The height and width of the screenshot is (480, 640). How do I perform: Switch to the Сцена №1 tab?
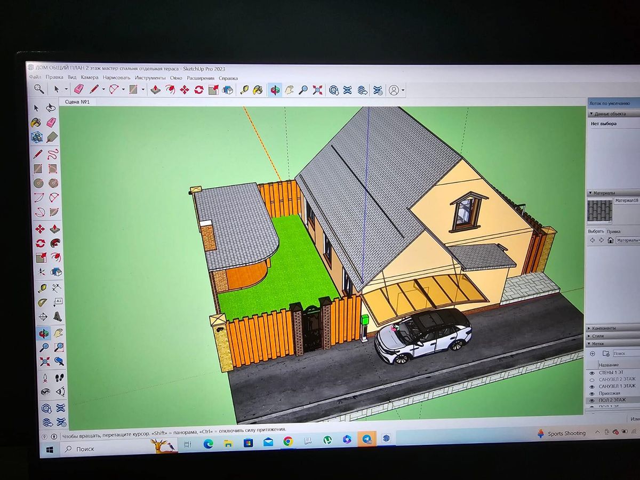77,102
